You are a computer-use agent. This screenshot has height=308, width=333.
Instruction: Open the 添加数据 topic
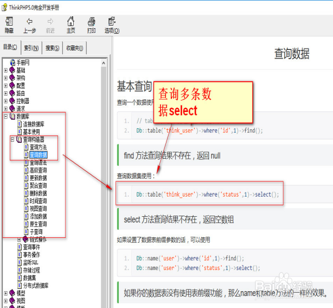38,217
